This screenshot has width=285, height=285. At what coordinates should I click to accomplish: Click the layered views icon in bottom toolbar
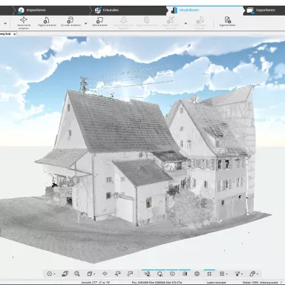[x=65, y=274]
